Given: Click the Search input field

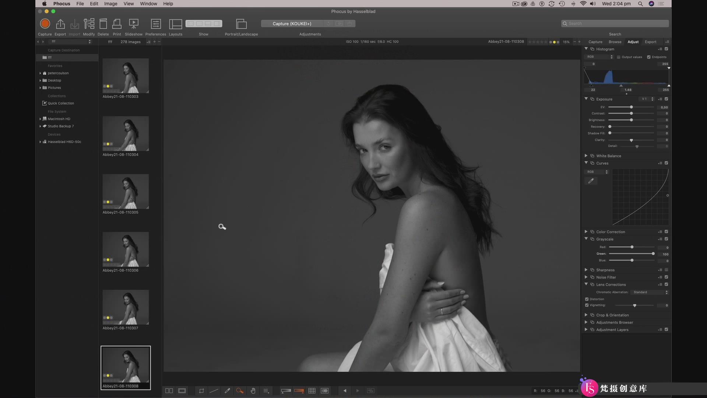Looking at the screenshot, I should 615,24.
